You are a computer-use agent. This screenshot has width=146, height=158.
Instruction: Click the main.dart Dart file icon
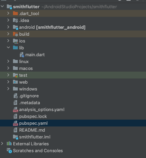pyautogui.click(x=22, y=55)
